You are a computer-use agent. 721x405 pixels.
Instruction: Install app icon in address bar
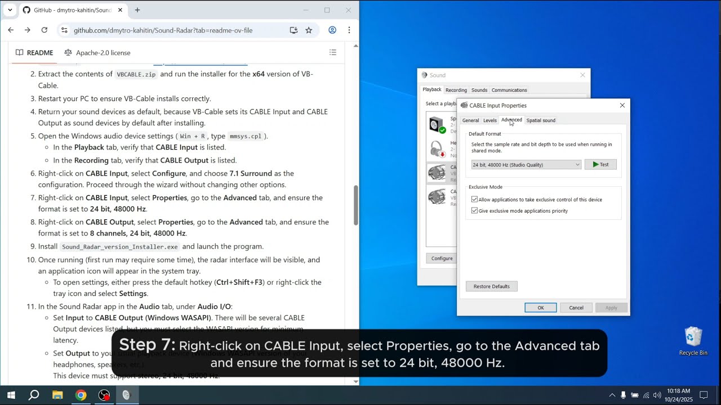tap(293, 30)
